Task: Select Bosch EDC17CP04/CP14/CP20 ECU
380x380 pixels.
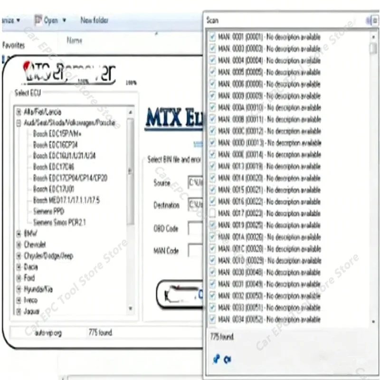Action: point(70,178)
